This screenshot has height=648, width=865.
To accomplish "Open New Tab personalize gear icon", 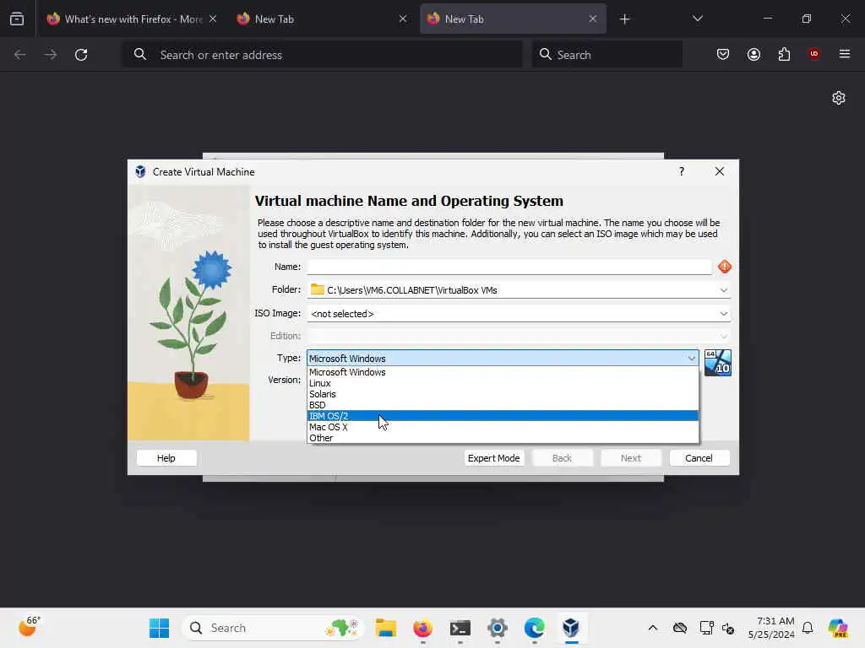I will (x=839, y=98).
